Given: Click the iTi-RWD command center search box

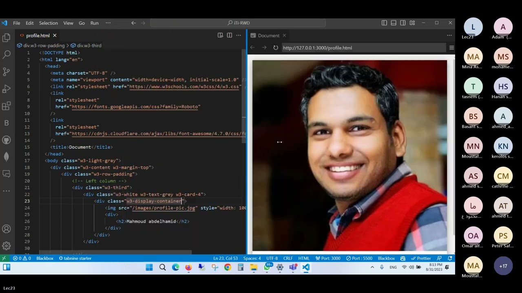Looking at the screenshot, I should (x=238, y=23).
